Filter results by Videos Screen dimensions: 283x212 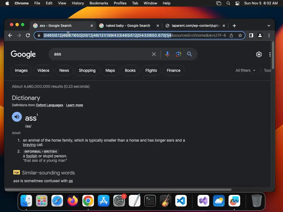pyautogui.click(x=43, y=70)
